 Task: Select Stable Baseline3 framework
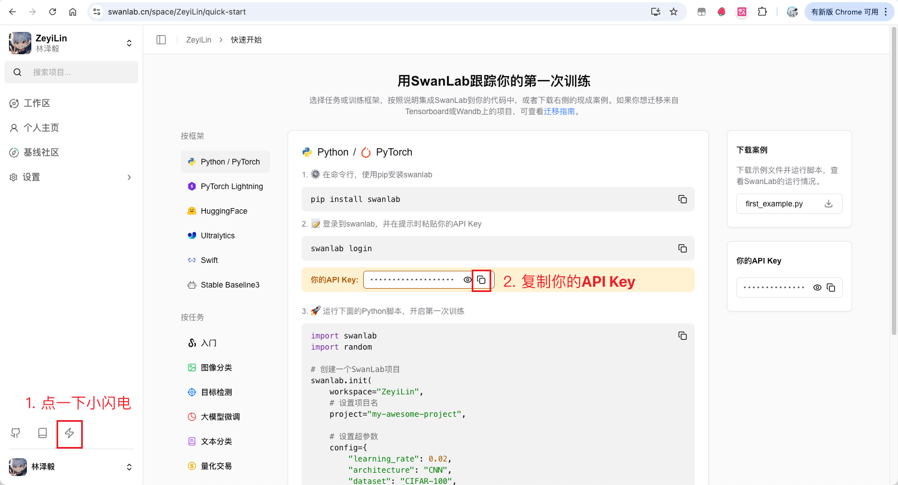click(x=225, y=285)
